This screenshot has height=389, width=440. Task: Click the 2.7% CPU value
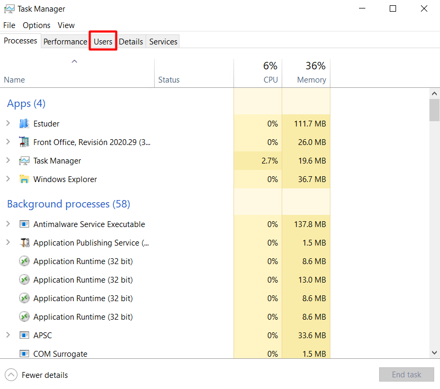270,161
